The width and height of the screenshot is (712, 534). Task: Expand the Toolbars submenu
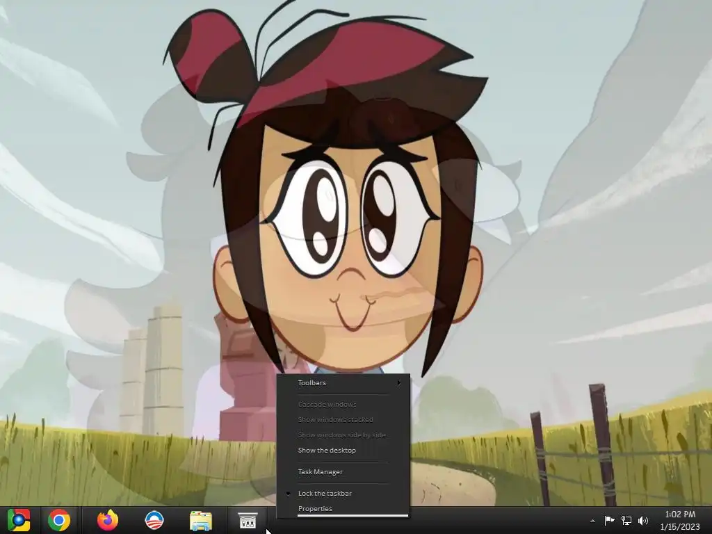[x=343, y=383]
